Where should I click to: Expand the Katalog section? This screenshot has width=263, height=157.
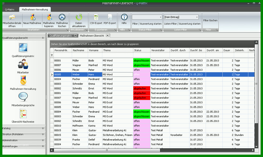click(43, 128)
